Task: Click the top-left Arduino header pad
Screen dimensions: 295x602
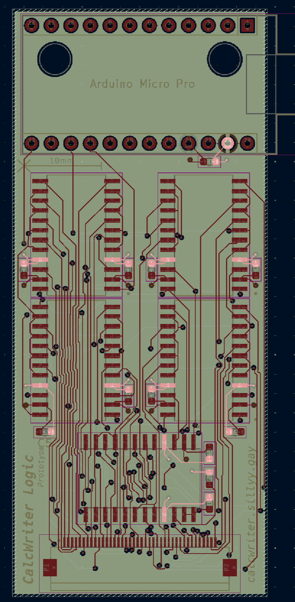Action: [x=31, y=25]
